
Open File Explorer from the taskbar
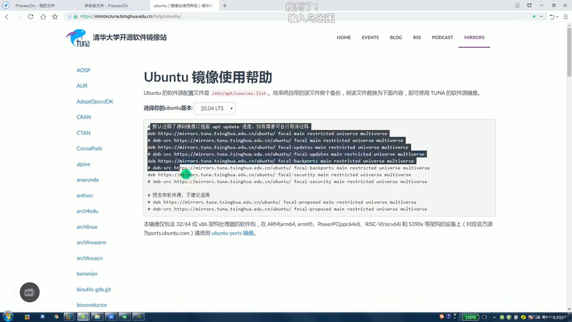(97, 317)
